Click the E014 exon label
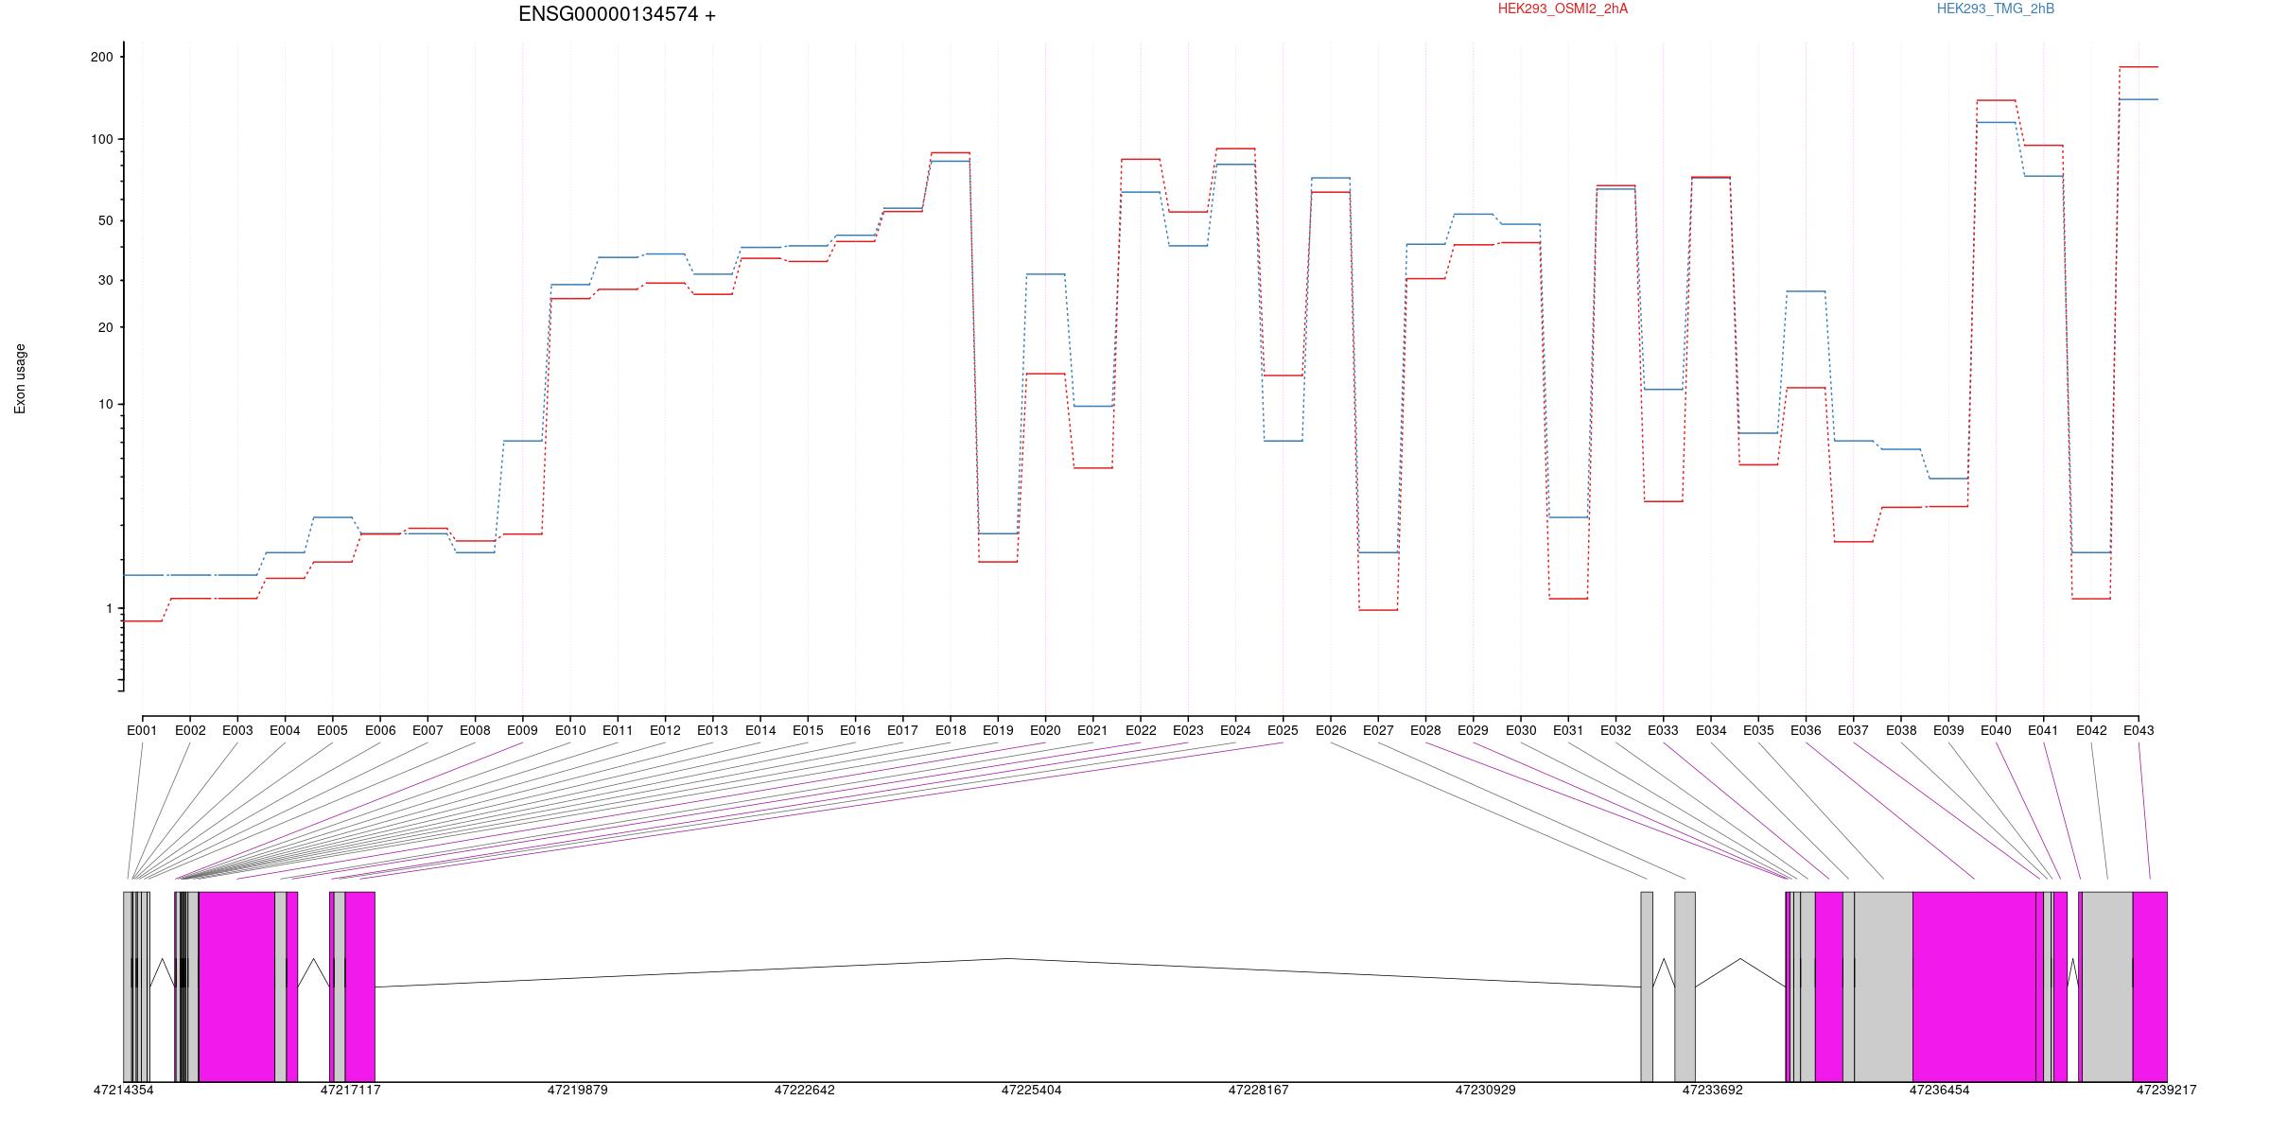2270x1135 pixels. pyautogui.click(x=760, y=730)
